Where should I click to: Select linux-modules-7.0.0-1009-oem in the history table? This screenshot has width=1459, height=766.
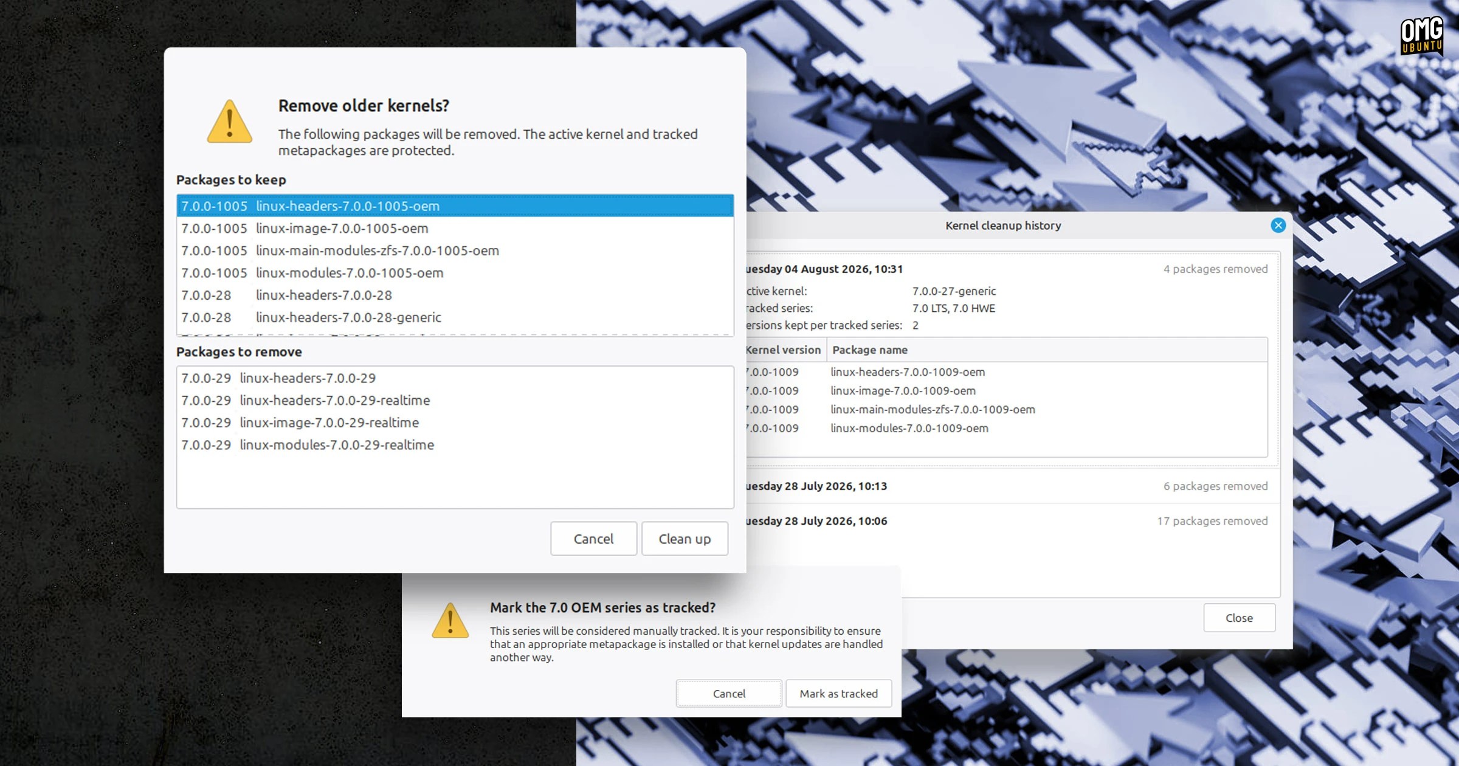click(x=1007, y=429)
